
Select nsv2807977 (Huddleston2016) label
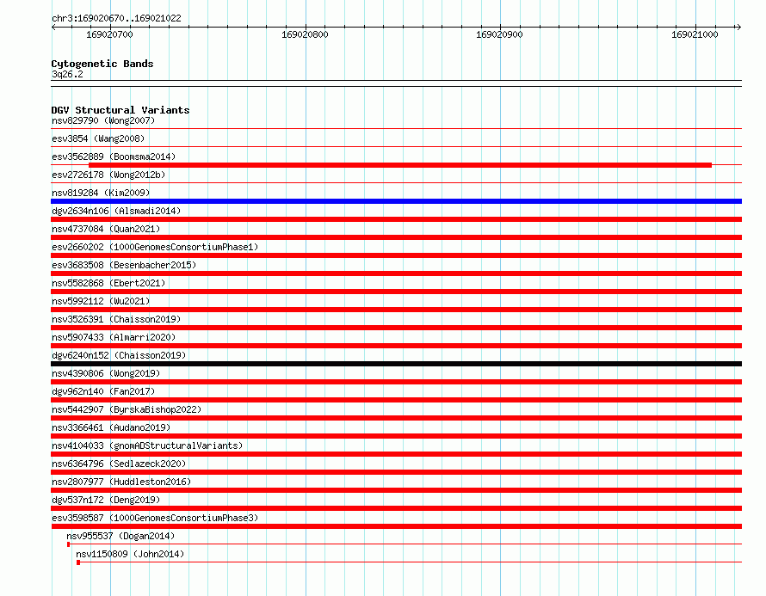(121, 482)
